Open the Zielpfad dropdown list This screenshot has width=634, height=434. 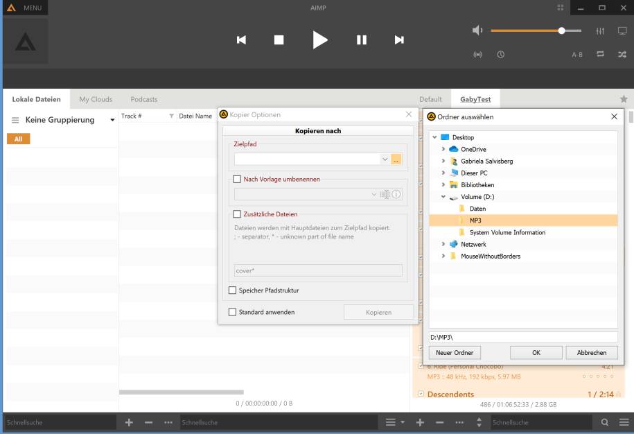click(385, 159)
